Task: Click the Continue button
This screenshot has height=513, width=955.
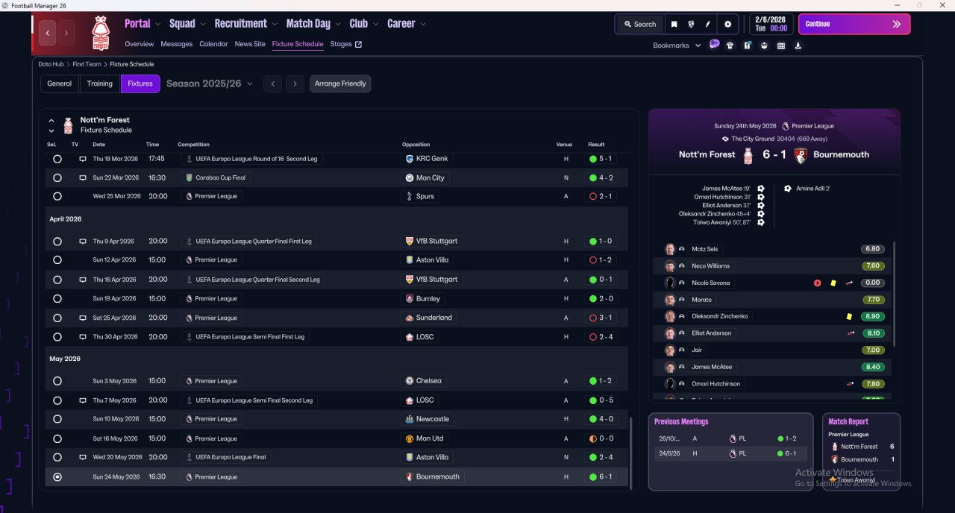Action: point(854,24)
